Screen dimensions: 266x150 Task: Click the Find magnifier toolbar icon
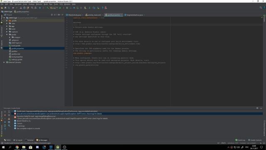32,8
